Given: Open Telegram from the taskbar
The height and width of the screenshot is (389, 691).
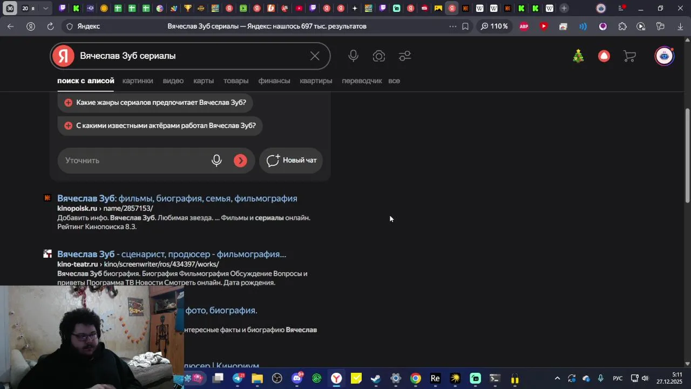Looking at the screenshot, I should 238,378.
